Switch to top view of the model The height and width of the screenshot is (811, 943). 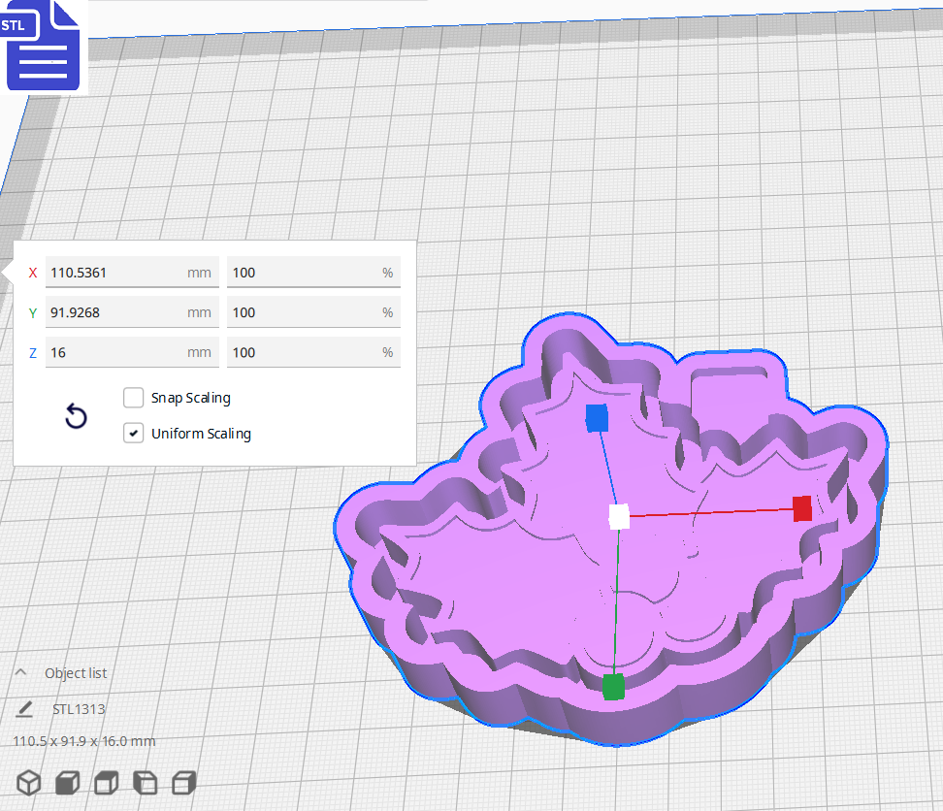click(106, 783)
